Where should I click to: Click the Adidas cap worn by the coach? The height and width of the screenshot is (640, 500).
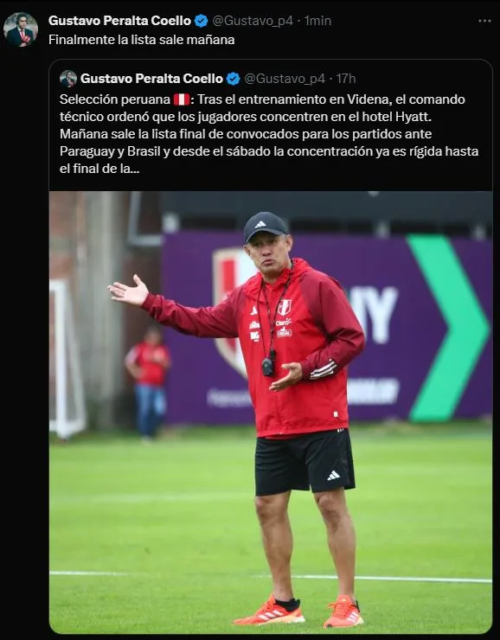click(266, 227)
